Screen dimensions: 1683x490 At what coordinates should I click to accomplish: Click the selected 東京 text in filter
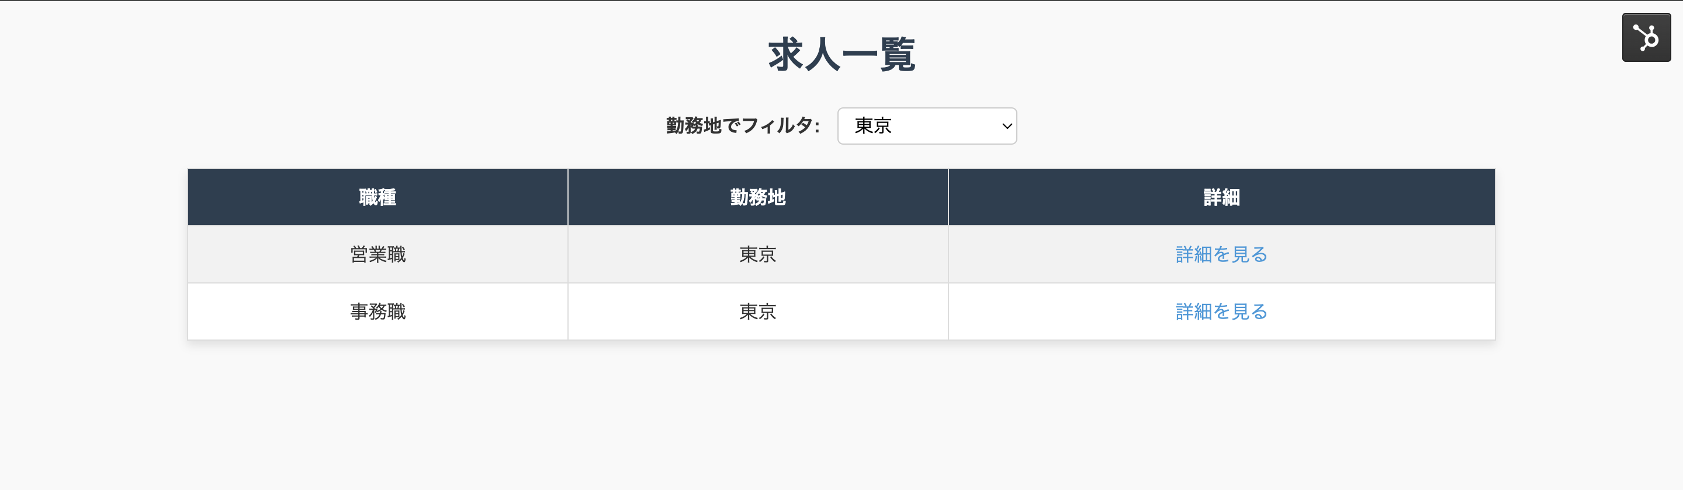coord(873,126)
